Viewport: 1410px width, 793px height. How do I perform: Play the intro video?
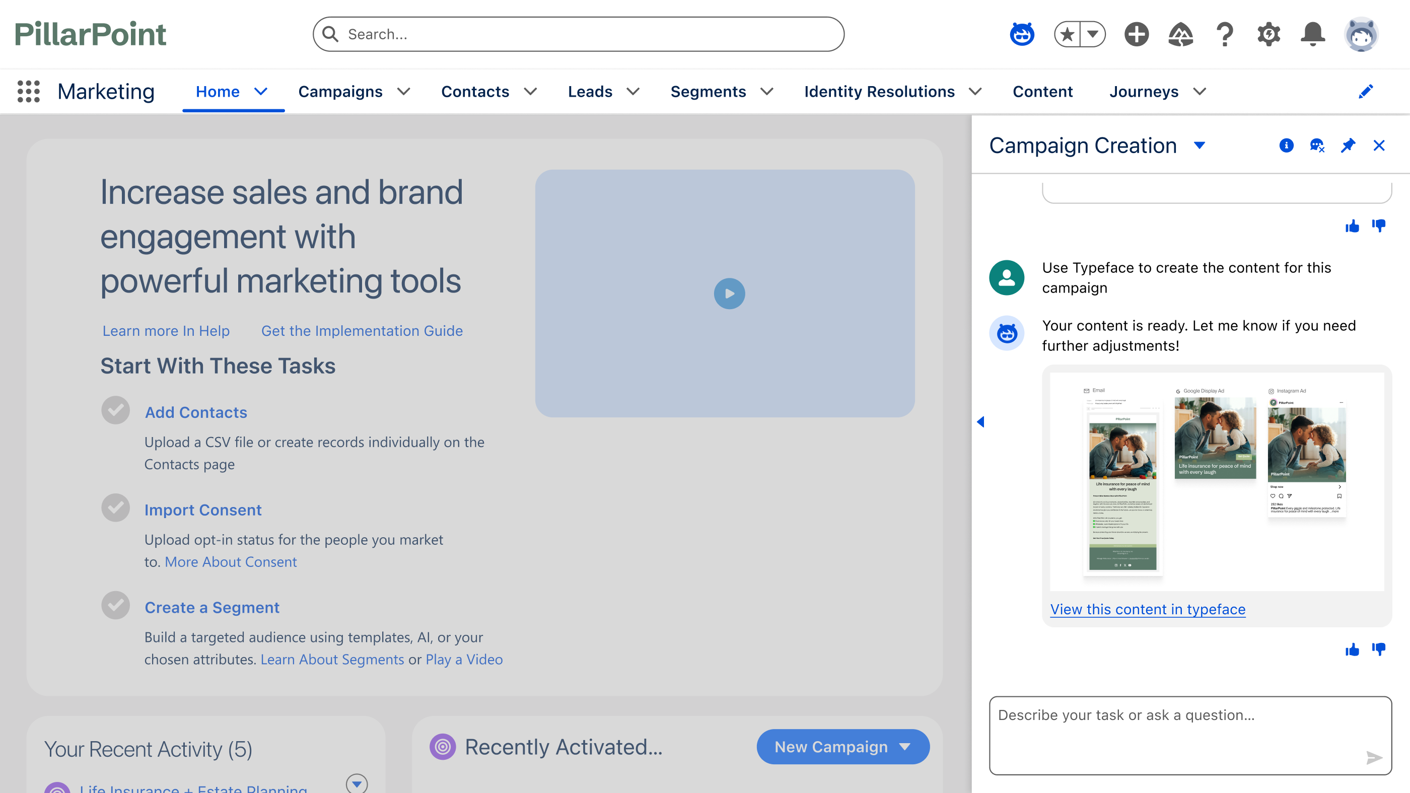(729, 294)
